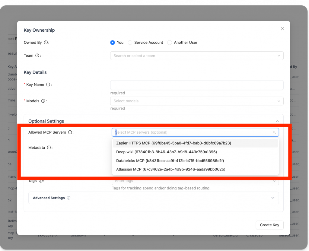Click the Team info icon

[37, 56]
